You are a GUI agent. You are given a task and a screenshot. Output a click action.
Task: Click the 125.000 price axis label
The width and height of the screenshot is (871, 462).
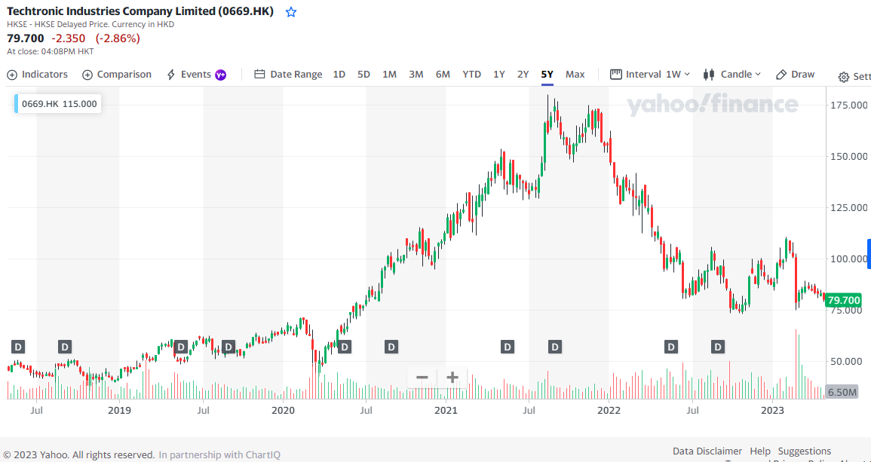[x=848, y=208]
